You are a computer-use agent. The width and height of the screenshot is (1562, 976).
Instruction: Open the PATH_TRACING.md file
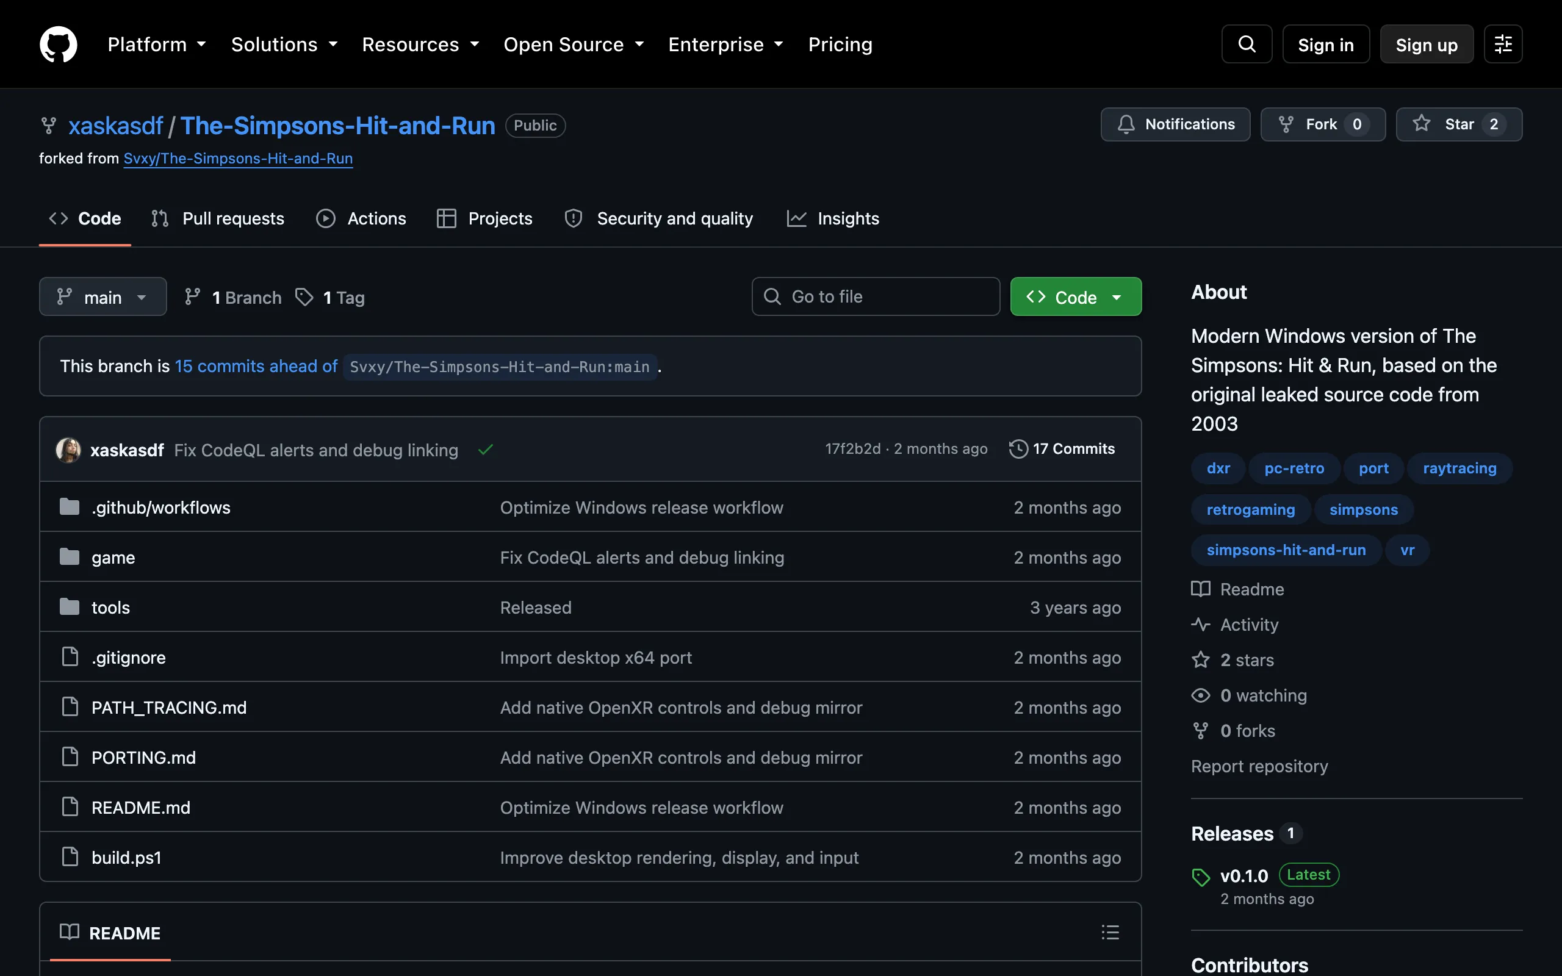(x=169, y=708)
